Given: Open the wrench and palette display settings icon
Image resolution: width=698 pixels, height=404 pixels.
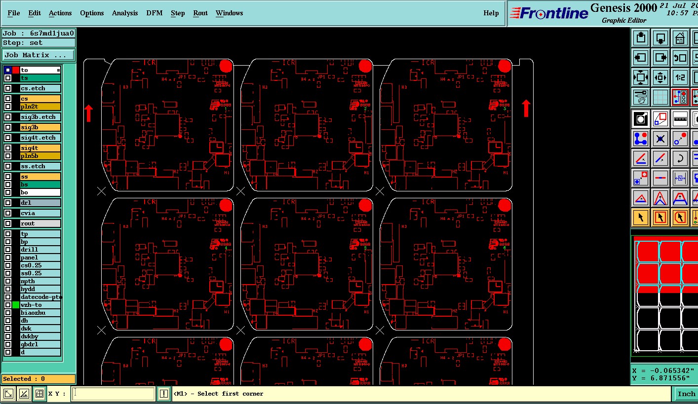Looking at the screenshot, I should (641, 97).
